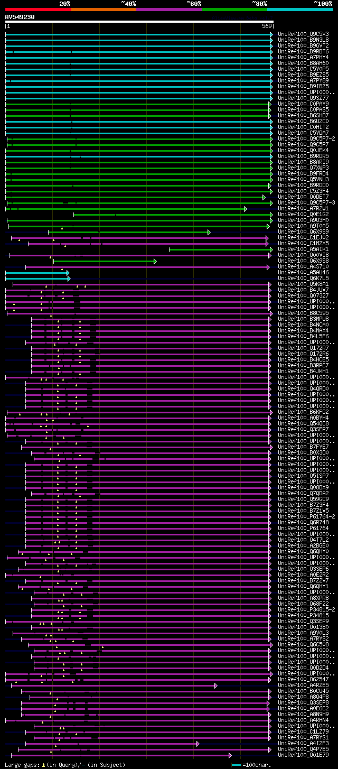Select the UniRef100_B9EZS5 label
Image resolution: width=338 pixels, height=769 pixels.
(303, 75)
